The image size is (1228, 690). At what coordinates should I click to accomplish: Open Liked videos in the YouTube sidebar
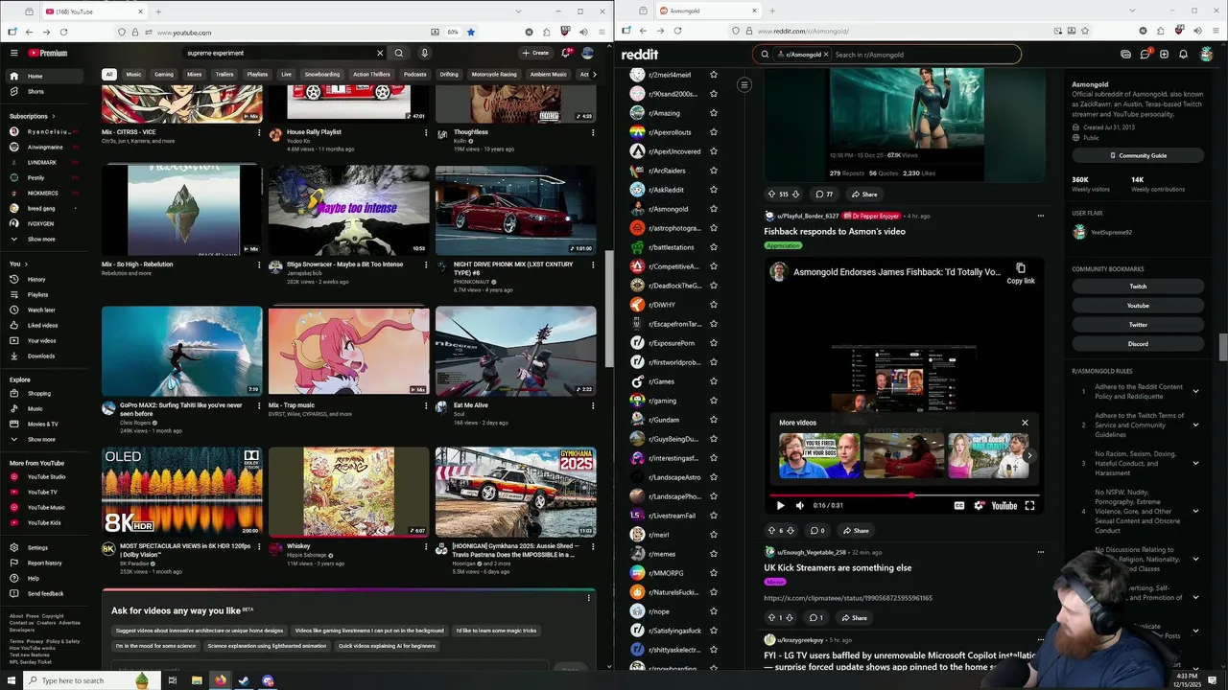pyautogui.click(x=42, y=325)
